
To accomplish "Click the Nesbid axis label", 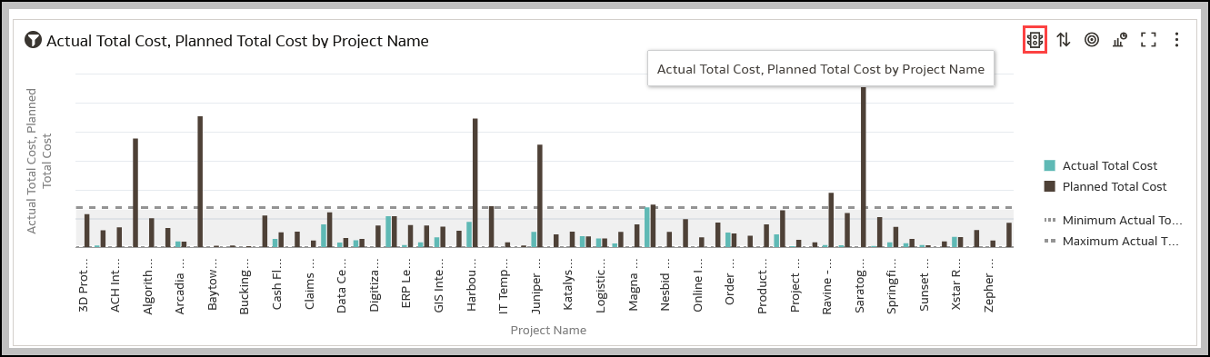I will click(x=665, y=283).
